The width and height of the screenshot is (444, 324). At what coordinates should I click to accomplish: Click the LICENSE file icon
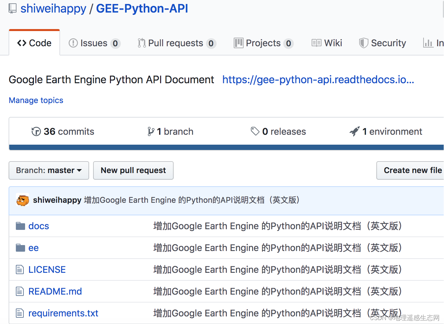[x=20, y=270]
